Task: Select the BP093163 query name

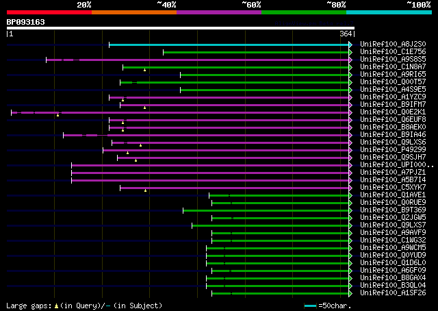Action: (x=26, y=22)
